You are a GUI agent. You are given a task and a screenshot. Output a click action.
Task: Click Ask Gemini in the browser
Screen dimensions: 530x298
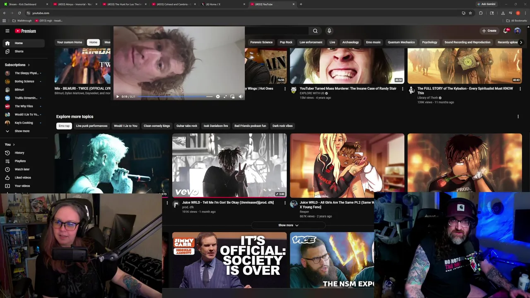pos(486,4)
